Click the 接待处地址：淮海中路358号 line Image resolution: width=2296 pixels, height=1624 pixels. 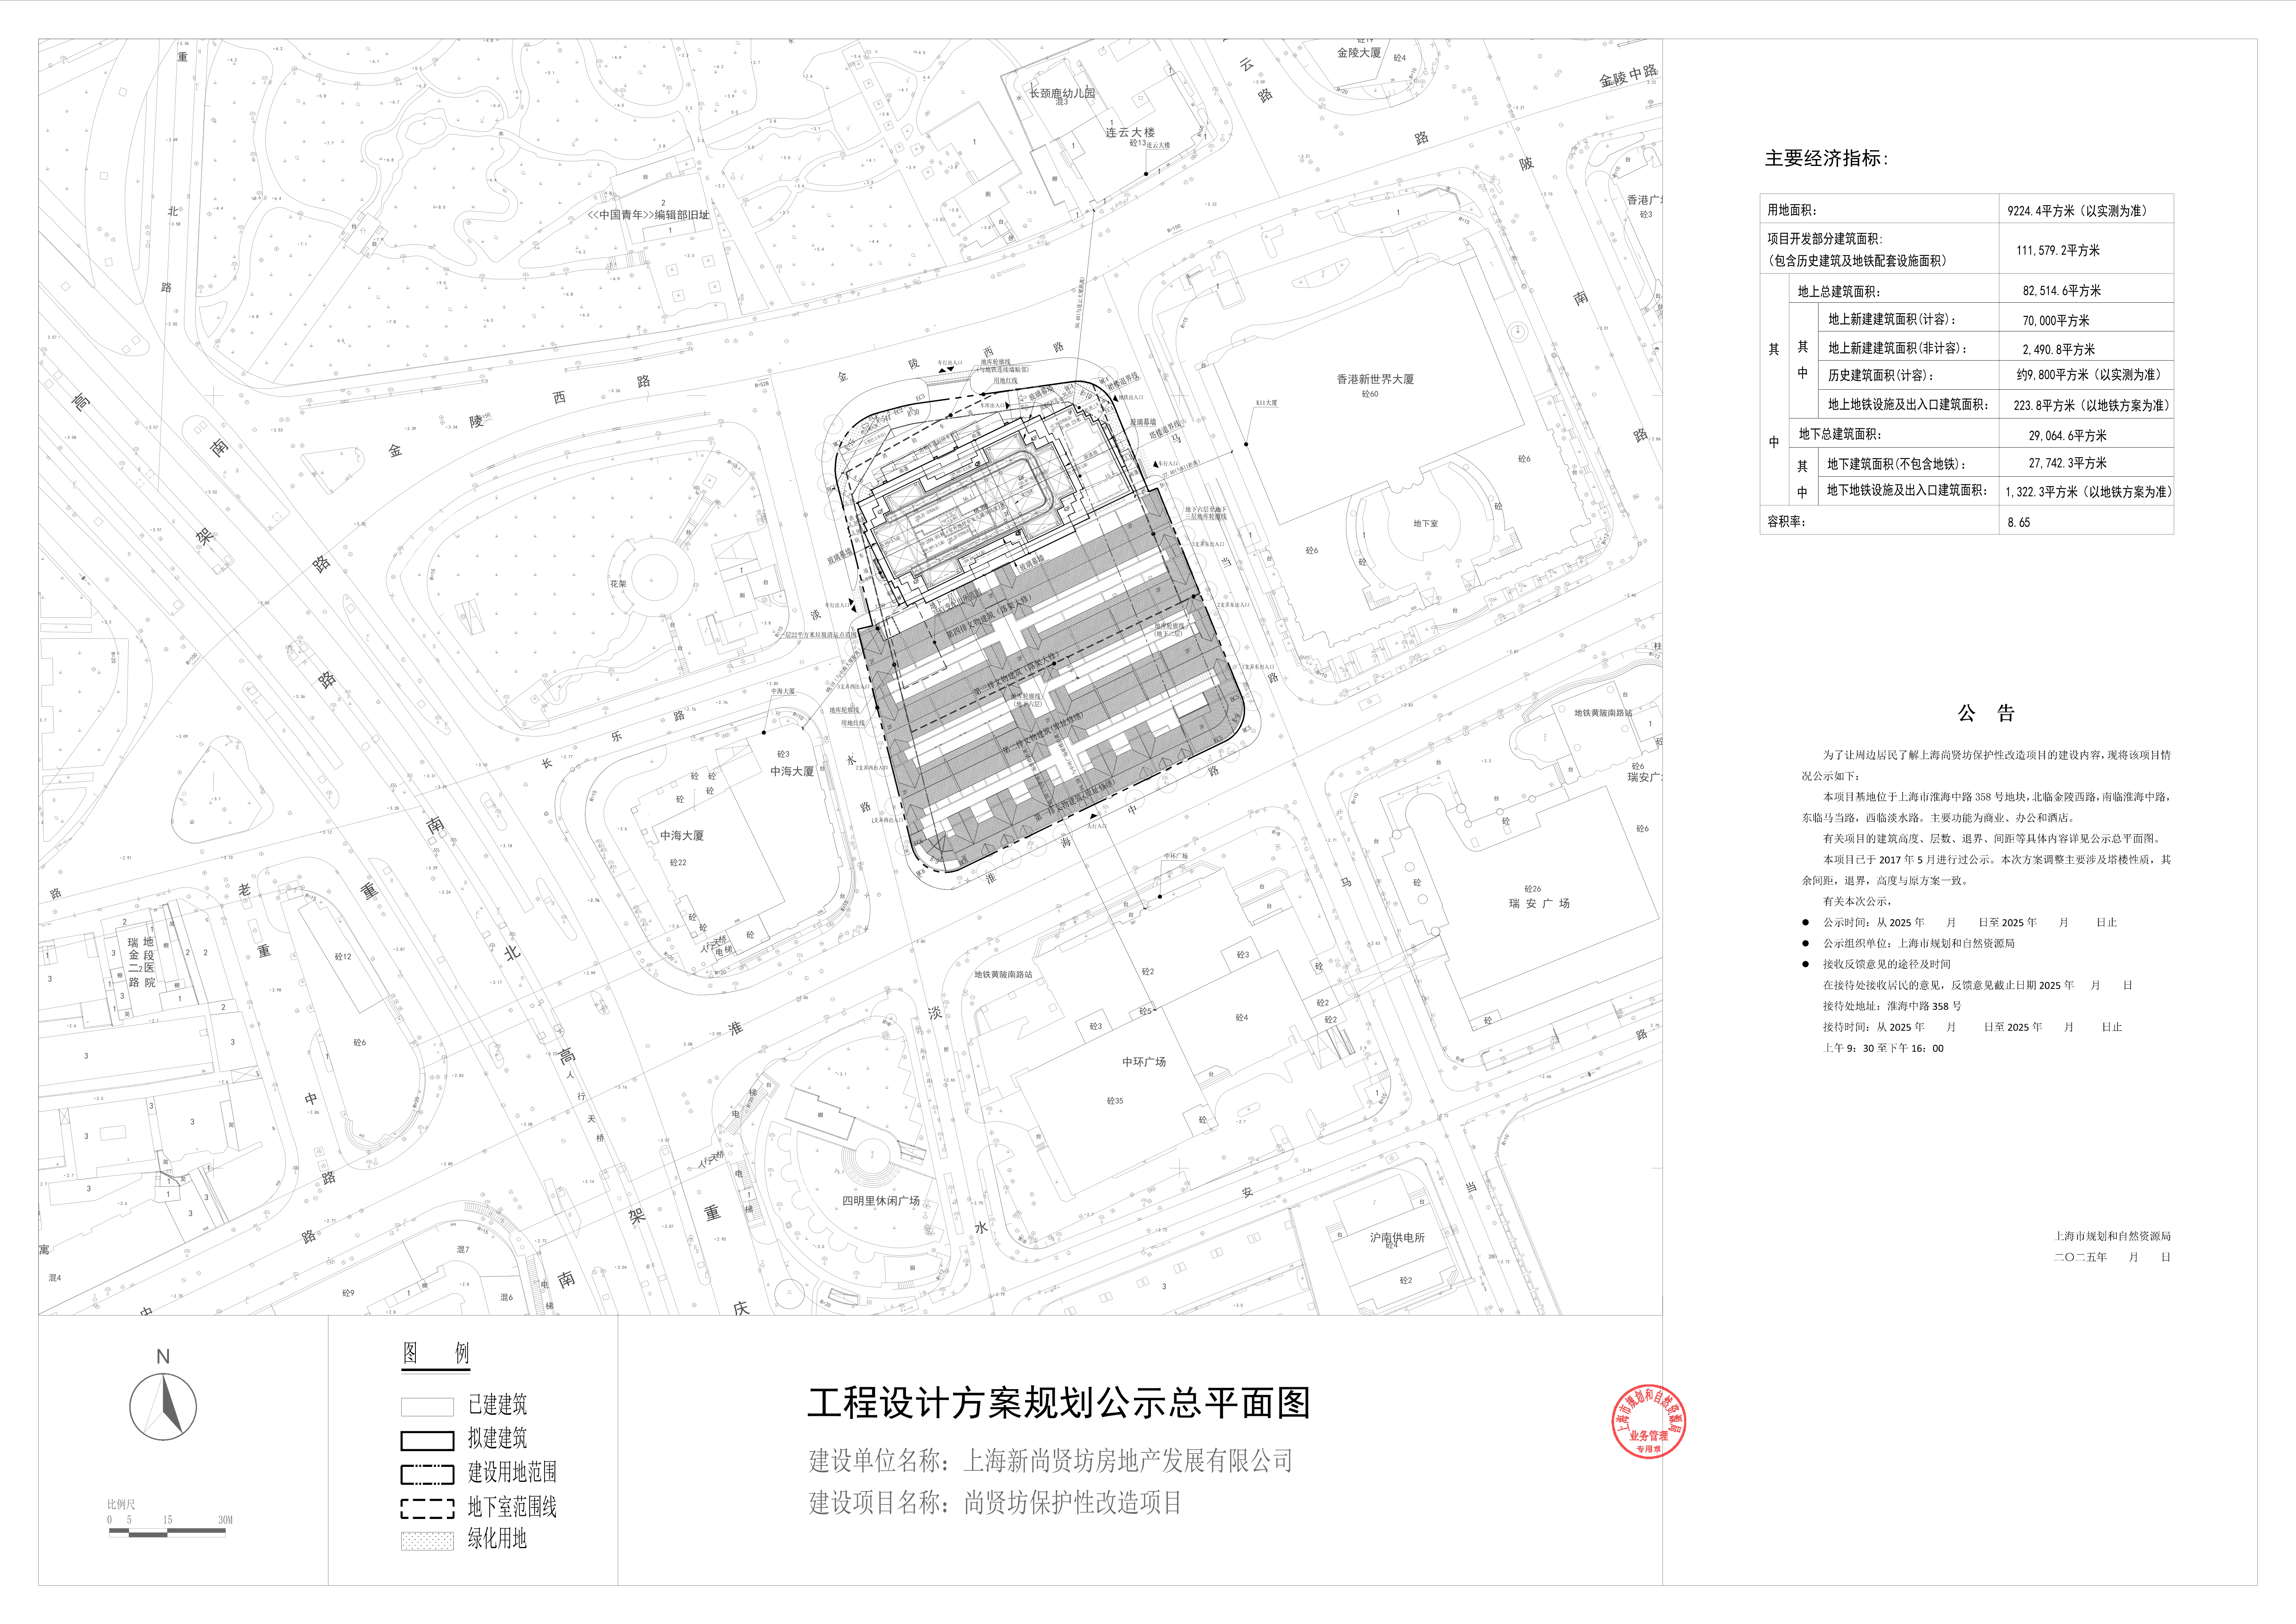1892,1006
